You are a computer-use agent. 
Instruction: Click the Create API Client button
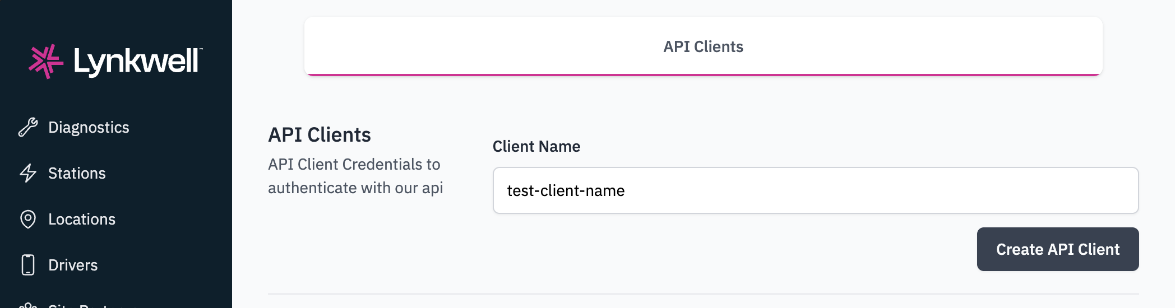tap(1057, 249)
